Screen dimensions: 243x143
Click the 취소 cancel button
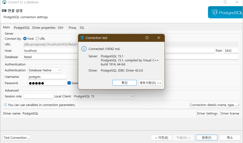pos(230,138)
